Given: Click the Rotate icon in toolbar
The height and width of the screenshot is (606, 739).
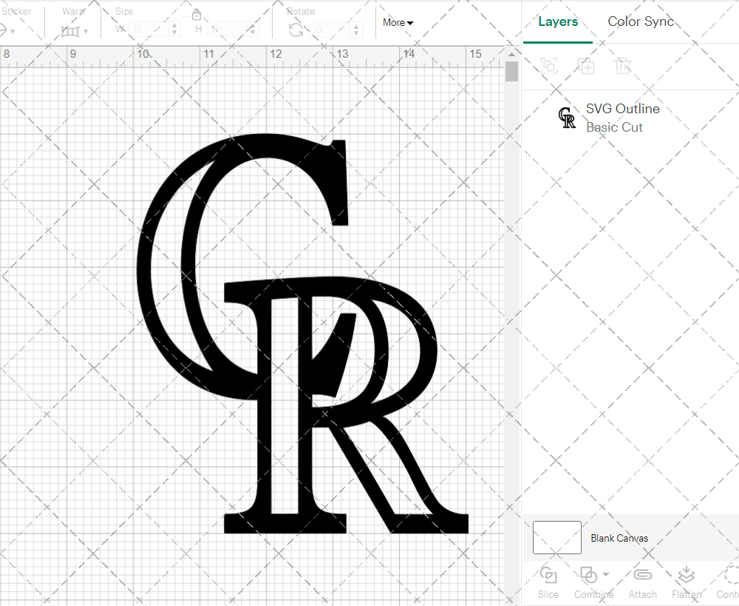Looking at the screenshot, I should tap(296, 30).
